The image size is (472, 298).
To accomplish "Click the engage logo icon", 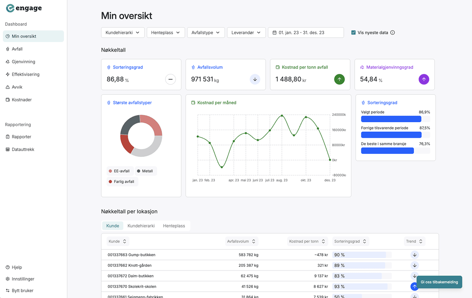I will [10, 8].
